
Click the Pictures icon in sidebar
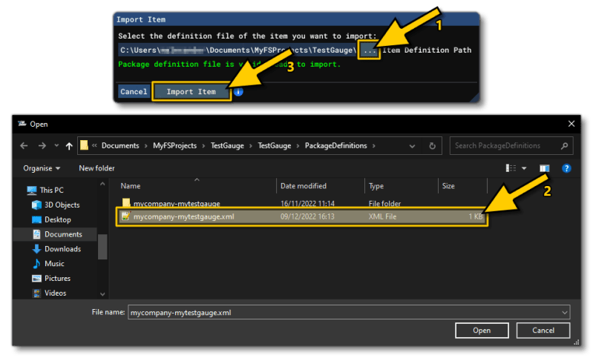pos(36,279)
